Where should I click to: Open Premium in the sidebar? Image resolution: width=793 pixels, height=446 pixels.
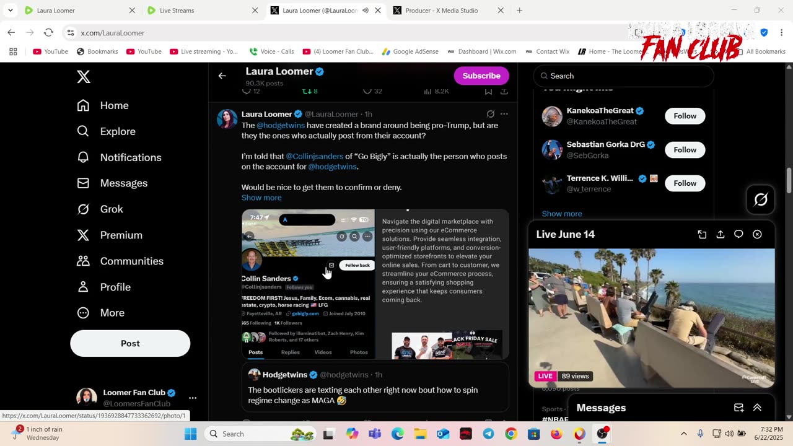[x=110, y=235]
